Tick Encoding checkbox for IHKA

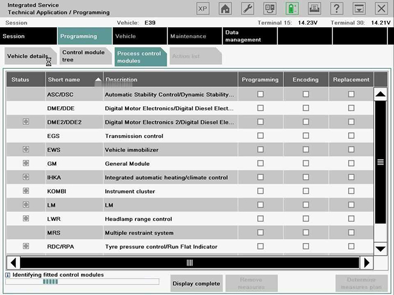coord(306,177)
